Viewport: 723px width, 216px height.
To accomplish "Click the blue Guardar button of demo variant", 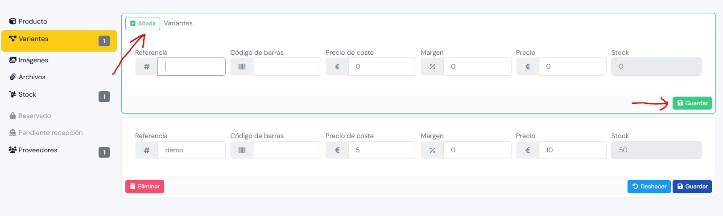I will [x=692, y=186].
